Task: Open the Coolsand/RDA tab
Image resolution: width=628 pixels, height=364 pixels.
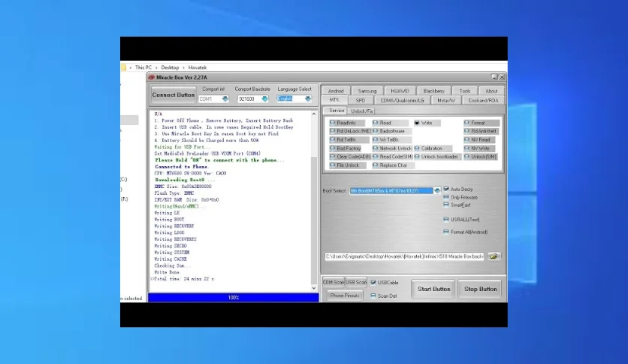Action: click(x=483, y=100)
